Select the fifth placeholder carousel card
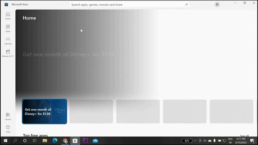Viewport: 258px width, 145px height. 231,112
